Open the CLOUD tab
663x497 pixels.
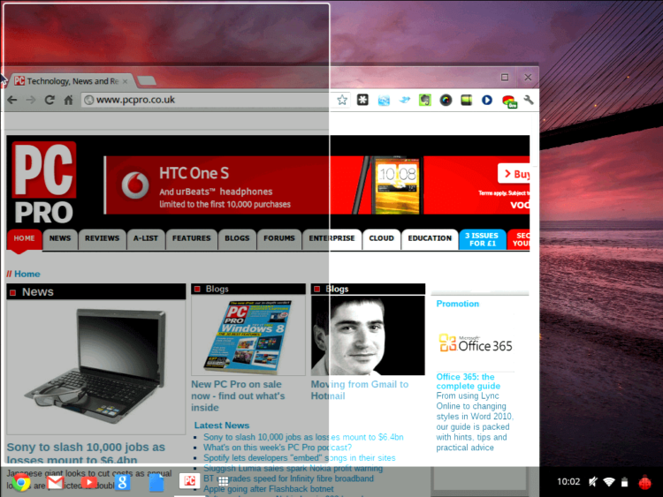point(381,238)
